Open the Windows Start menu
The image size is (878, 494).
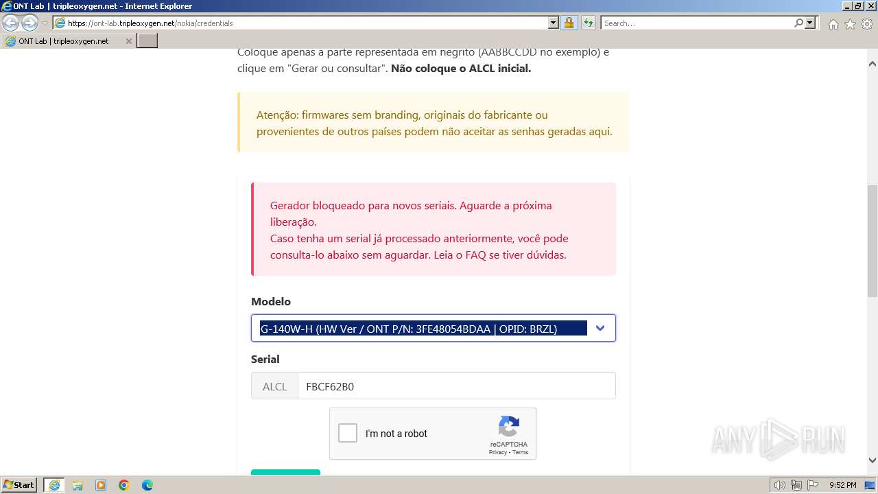(19, 484)
